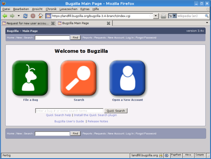Click Home in the top navigation bar
This screenshot has height=159, width=211.
11,38
